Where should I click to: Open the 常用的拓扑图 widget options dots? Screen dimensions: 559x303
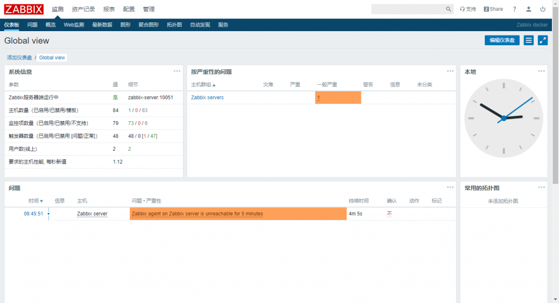pyautogui.click(x=542, y=187)
